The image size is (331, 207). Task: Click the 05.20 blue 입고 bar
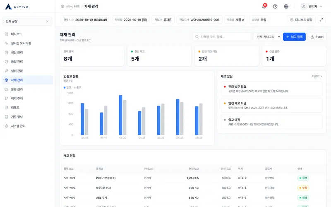tap(120, 115)
